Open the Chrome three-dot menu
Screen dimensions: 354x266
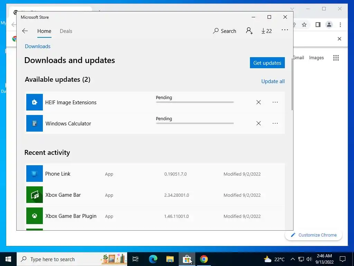(x=340, y=25)
